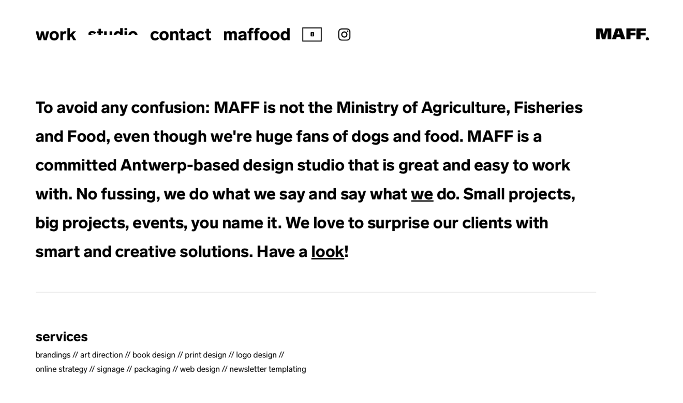Click the services heading
Image resolution: width=683 pixels, height=403 pixels.
62,337
